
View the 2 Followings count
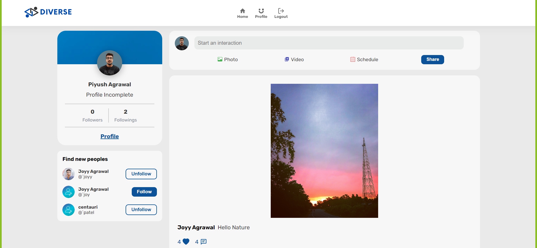[126, 115]
